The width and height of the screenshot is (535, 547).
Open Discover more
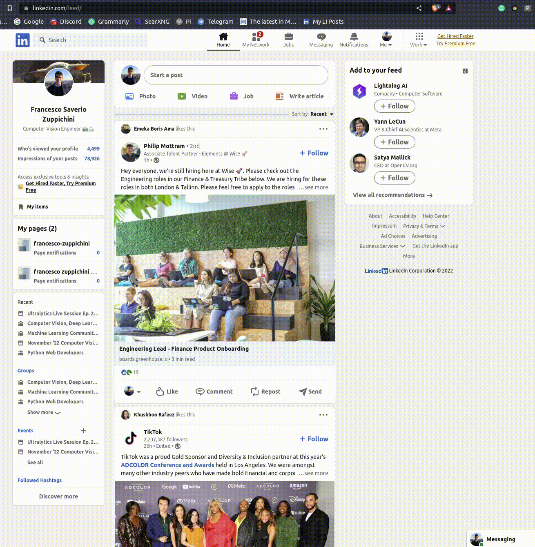(58, 496)
